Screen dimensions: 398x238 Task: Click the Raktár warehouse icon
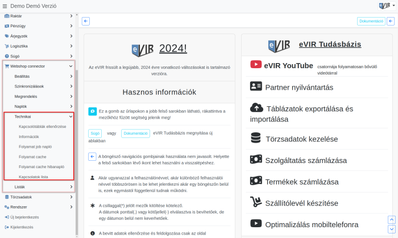point(7,16)
